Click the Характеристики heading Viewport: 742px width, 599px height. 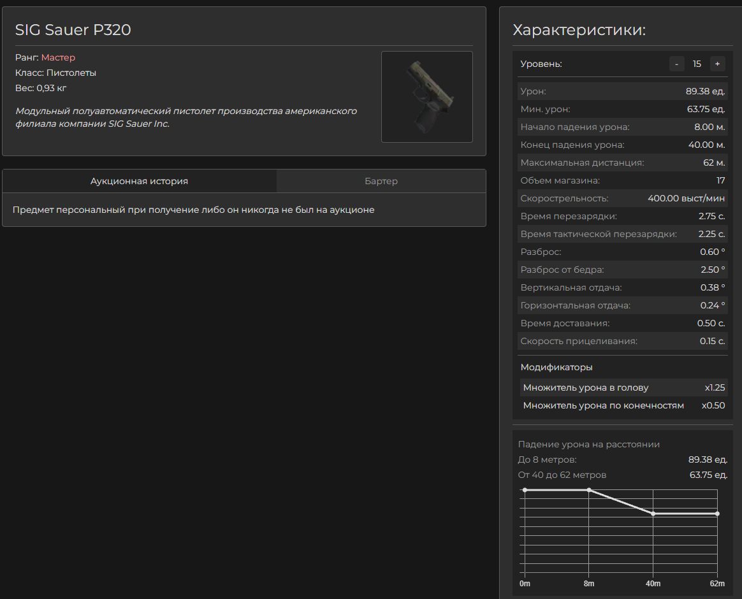click(x=579, y=30)
